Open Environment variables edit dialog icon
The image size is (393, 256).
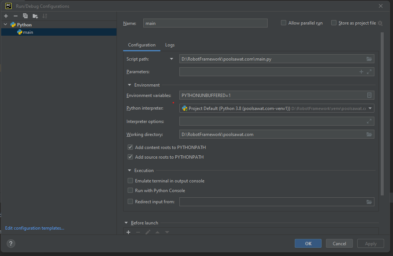pos(369,95)
